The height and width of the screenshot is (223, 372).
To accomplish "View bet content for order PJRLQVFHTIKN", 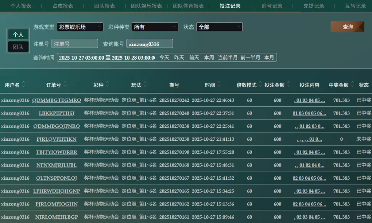I will pyautogui.click(x=309, y=139).
